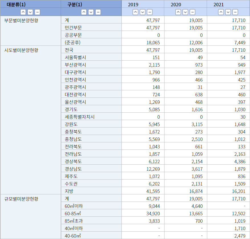
Task: Click the 5,085 value for 경기도 2019
Action: pos(154,109)
